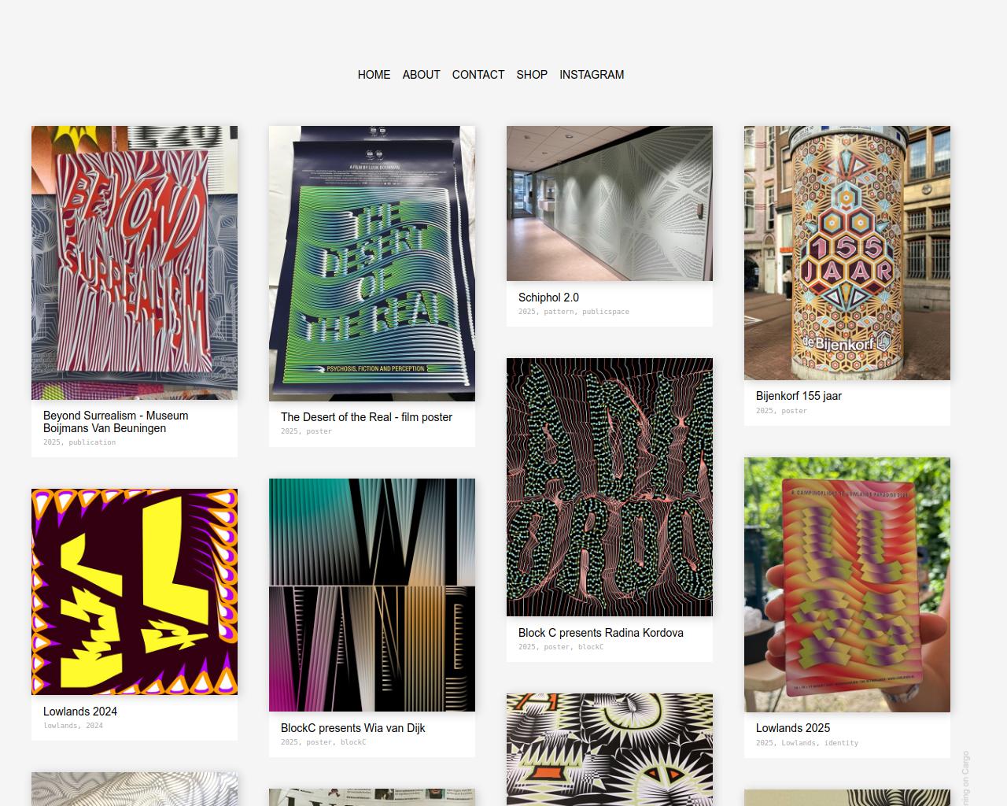Open the Beyond Surrealism poster thumbnail
This screenshot has width=1007, height=806.
135,263
